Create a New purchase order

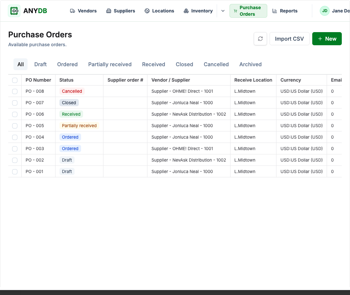(327, 39)
